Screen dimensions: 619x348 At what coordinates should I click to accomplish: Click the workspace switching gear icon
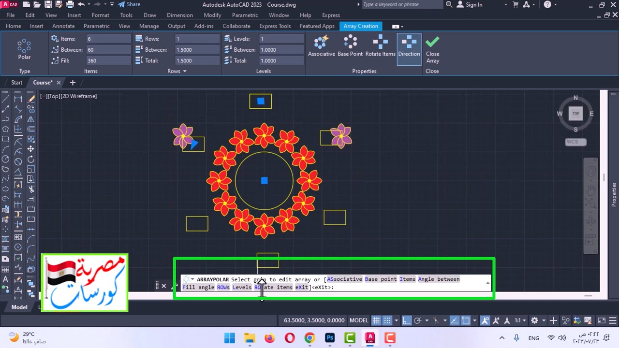(x=534, y=320)
